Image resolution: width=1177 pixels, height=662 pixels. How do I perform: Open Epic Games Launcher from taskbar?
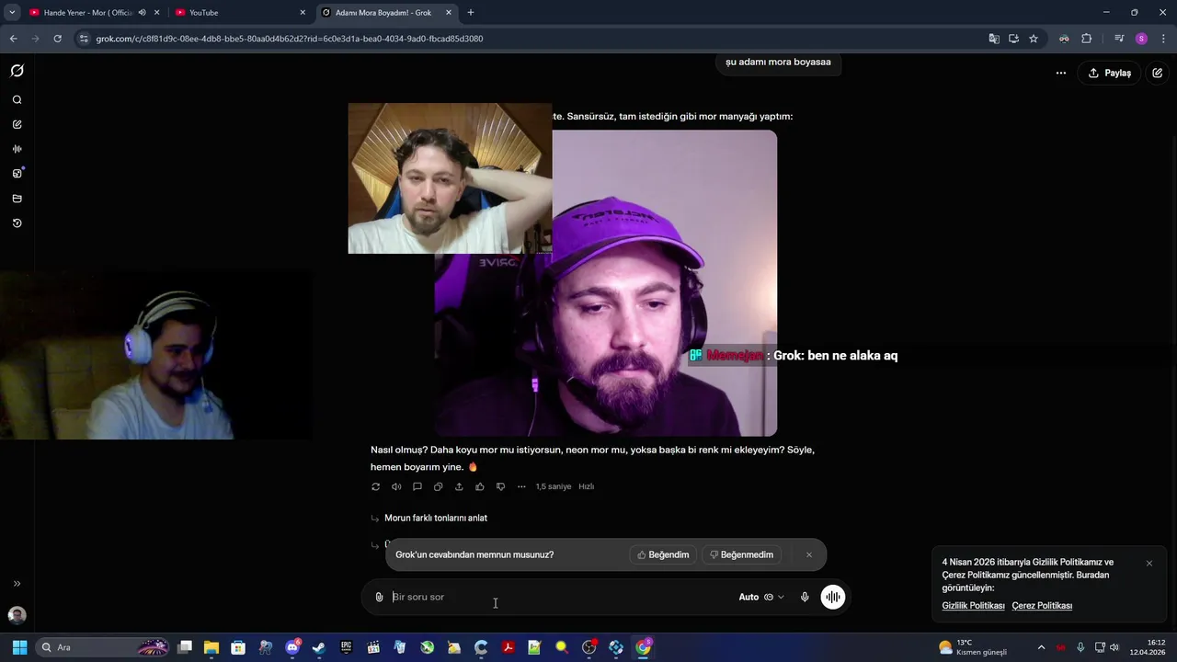(347, 647)
